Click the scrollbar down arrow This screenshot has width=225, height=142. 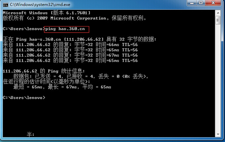pos(218,134)
